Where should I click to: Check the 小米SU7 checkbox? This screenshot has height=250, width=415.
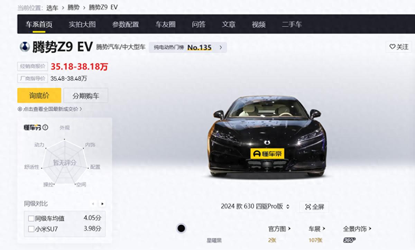click(x=31, y=229)
